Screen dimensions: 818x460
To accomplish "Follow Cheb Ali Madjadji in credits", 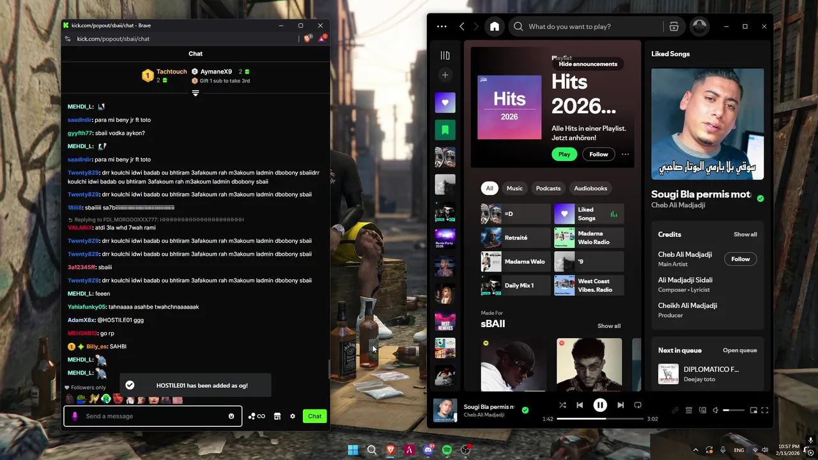I will tap(741, 259).
